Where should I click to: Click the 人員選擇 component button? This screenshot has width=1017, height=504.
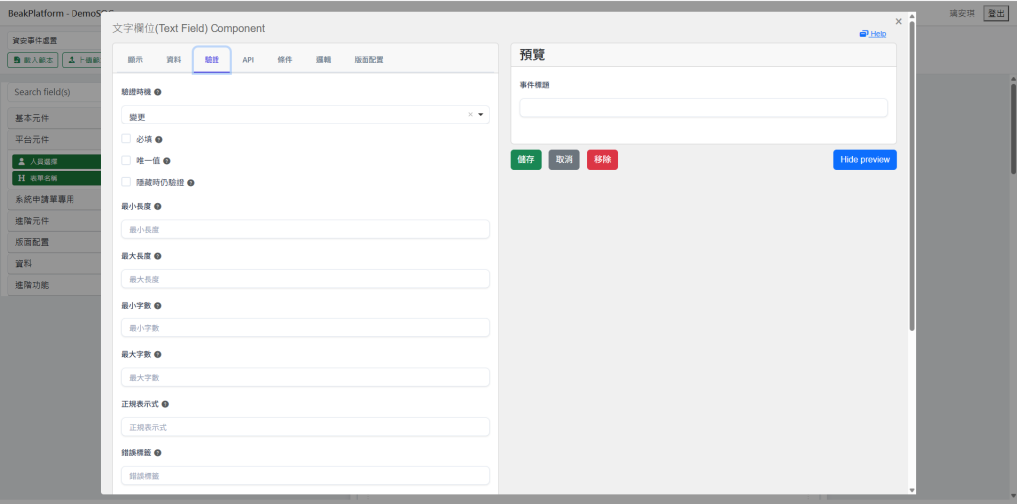pyautogui.click(x=57, y=162)
